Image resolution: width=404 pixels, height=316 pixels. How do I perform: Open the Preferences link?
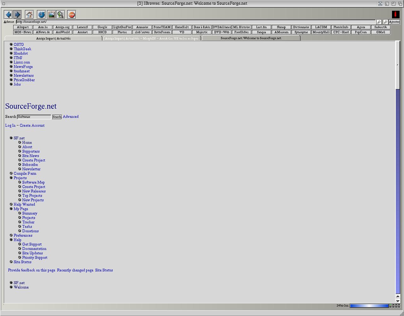coord(23,235)
